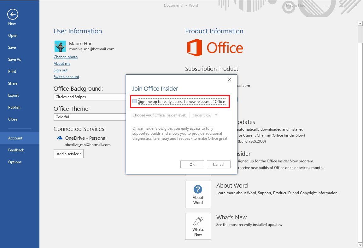363x248 pixels.
Task: Click the Change photo link
Action: (x=66, y=57)
